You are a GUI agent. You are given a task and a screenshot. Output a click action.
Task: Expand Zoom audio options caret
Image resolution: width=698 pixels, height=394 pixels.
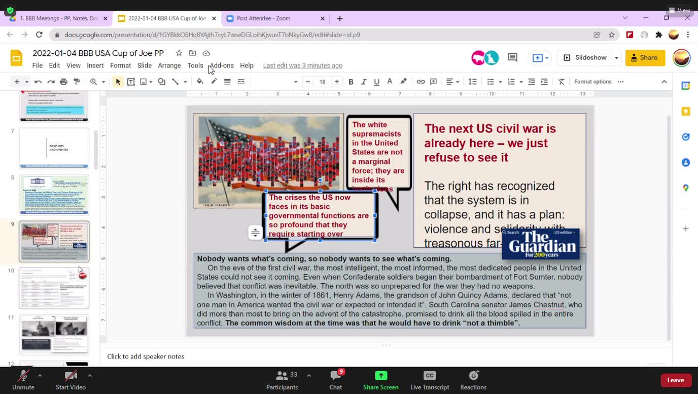[40, 376]
